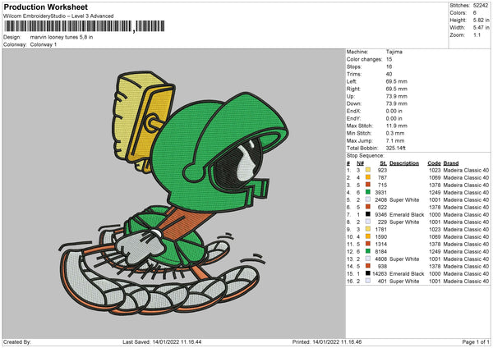Click stitch count '401' in stop row 16
This screenshot has width=493, height=348.
click(382, 281)
